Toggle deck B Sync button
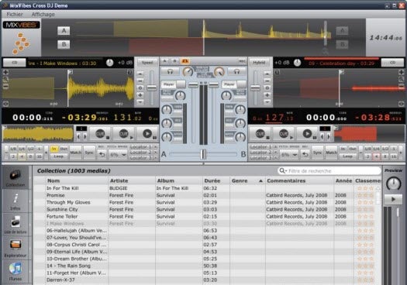This screenshot has width=407, height=285. coord(318,153)
